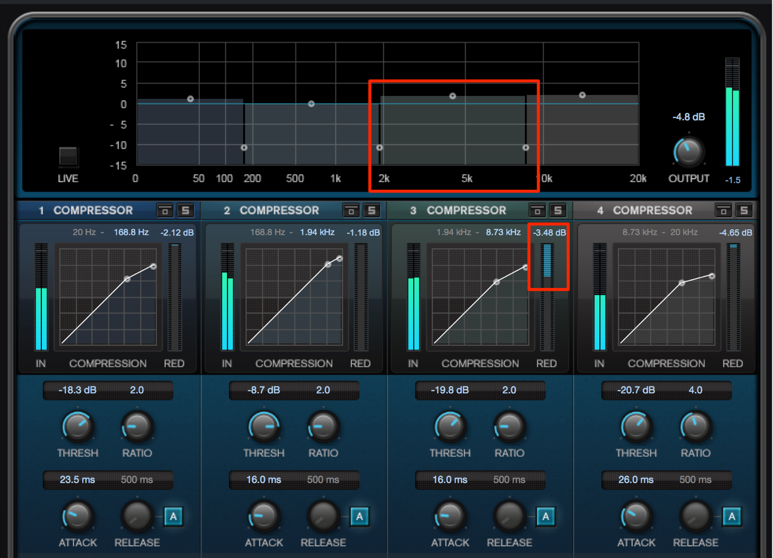The height and width of the screenshot is (558, 773).
Task: Click band 2 ATTACK knob
Action: click(264, 516)
